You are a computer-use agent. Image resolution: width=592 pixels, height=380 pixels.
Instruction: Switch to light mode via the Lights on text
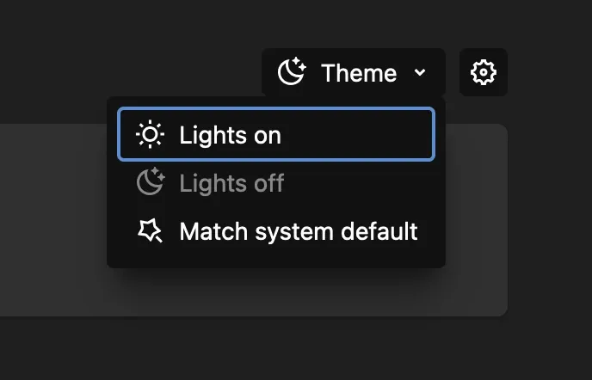tap(231, 135)
